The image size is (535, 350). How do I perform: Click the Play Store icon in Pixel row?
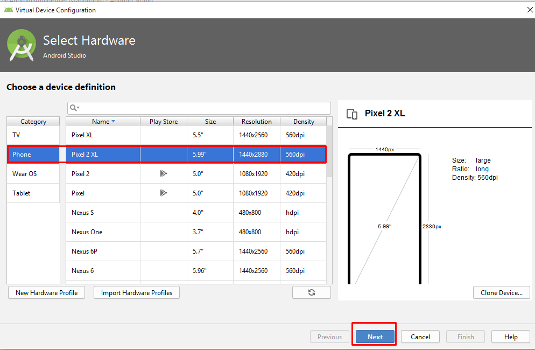pos(164,193)
